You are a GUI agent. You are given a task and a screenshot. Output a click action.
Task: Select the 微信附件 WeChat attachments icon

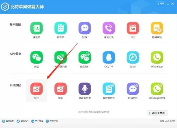click(x=85, y=57)
